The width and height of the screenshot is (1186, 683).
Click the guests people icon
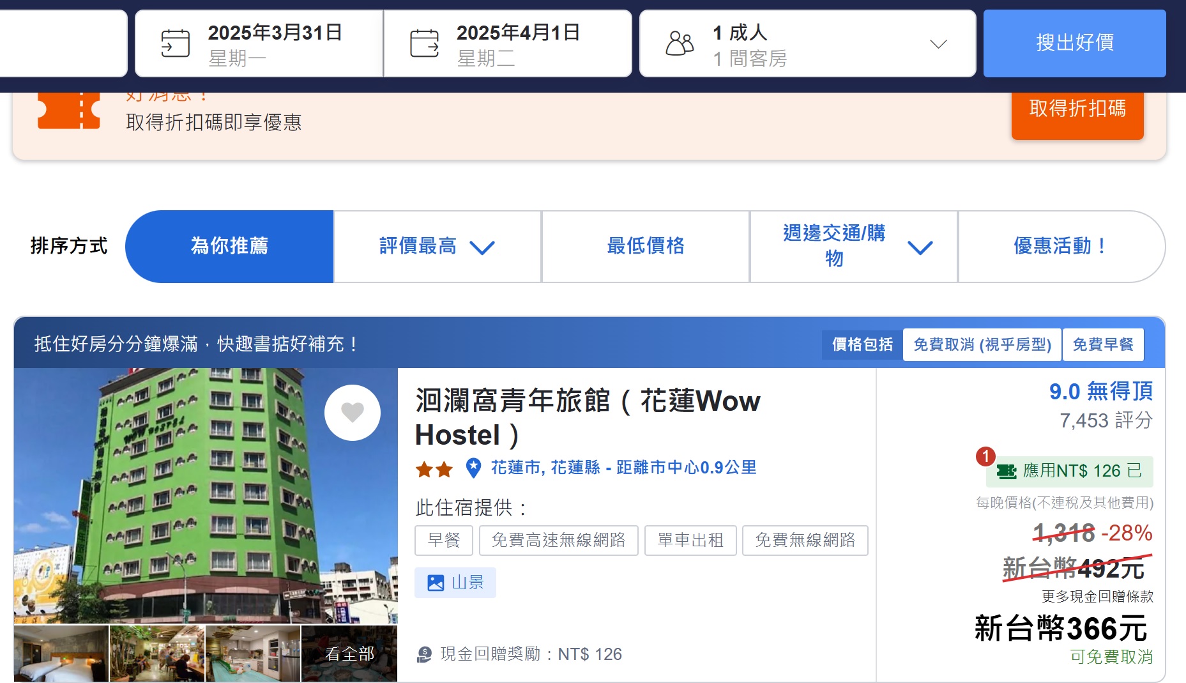(x=680, y=43)
